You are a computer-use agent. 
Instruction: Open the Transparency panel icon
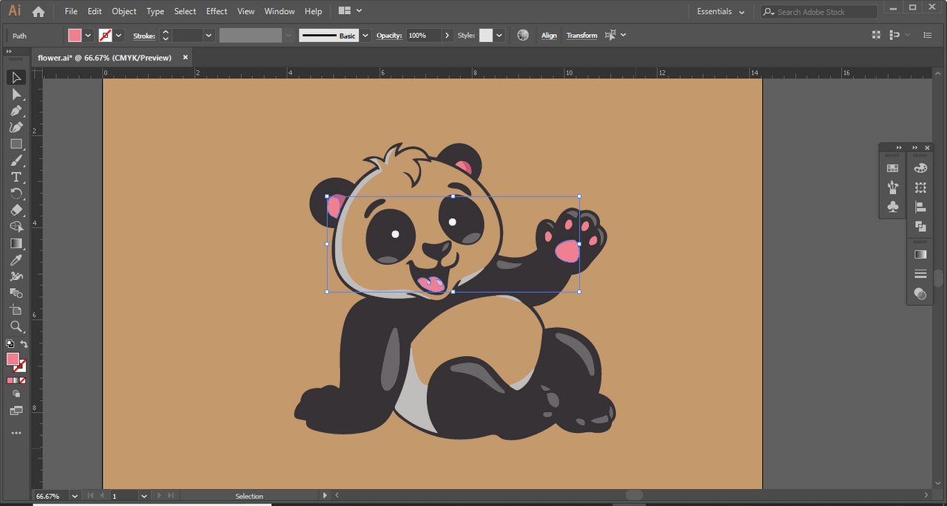tap(920, 293)
